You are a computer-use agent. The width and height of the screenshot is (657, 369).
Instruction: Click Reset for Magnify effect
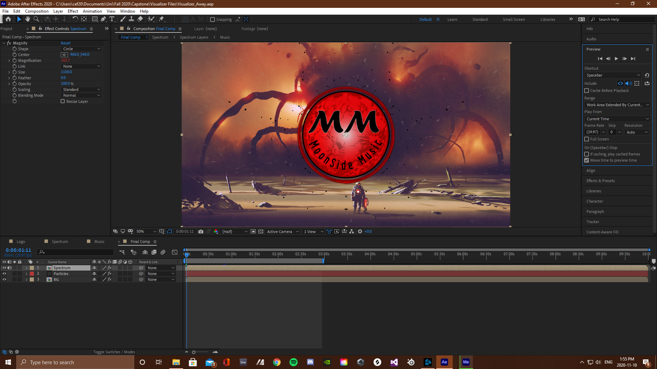[65, 43]
